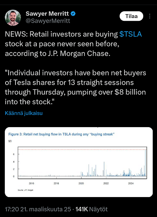View the 141K Näytöt view count
157x217 pixels.
point(92,209)
